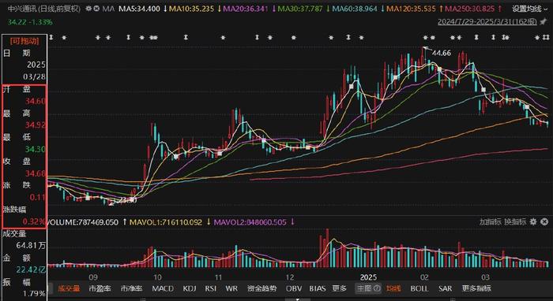This screenshot has width=553, height=301.
Task: Switch to the 市盈率 tab
Action: (x=100, y=288)
